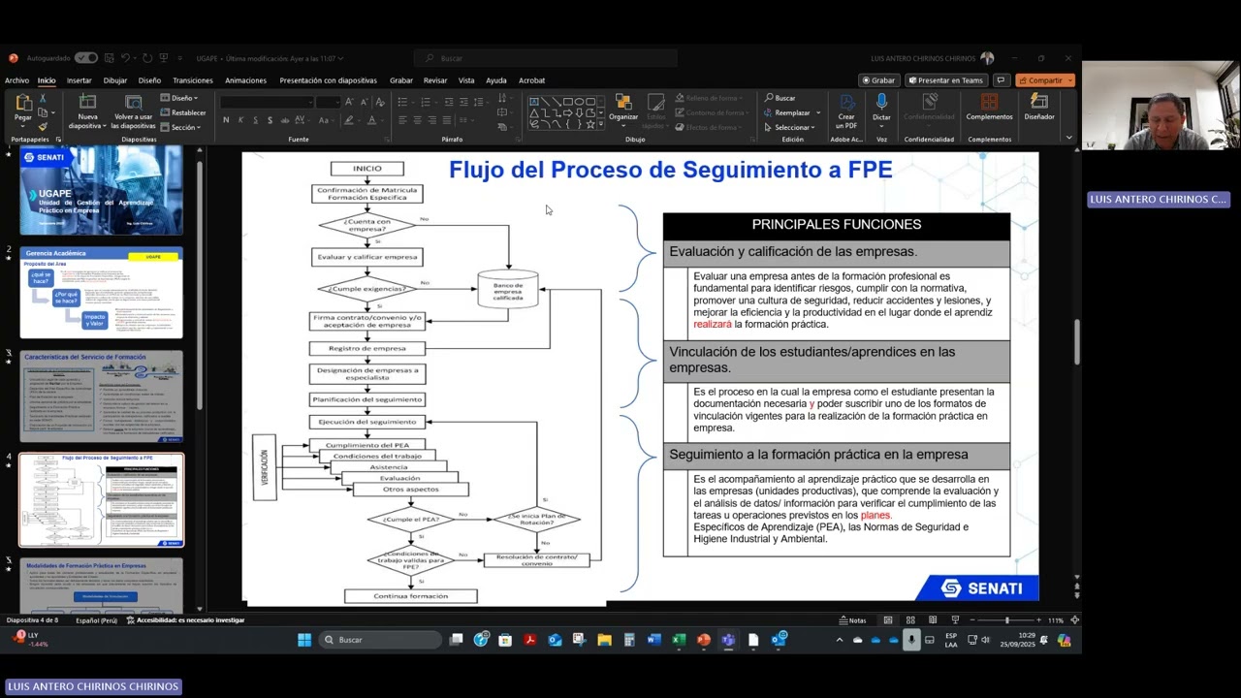Click the Diseñador icon
The height and width of the screenshot is (698, 1241).
pyautogui.click(x=1038, y=102)
